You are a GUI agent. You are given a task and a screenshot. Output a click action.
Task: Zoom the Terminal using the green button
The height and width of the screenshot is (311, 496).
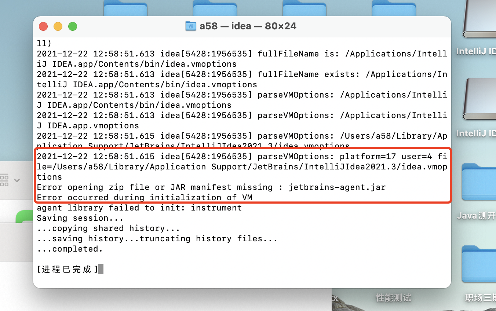(73, 26)
